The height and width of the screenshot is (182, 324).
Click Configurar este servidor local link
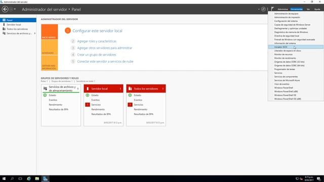click(97, 31)
